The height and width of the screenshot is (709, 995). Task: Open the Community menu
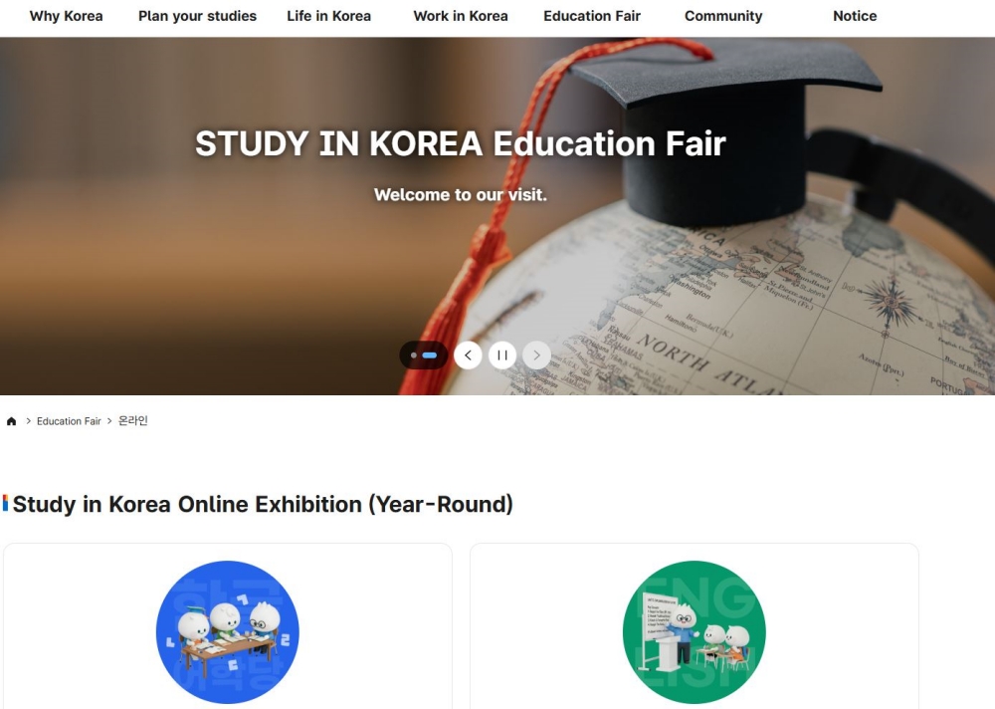click(x=723, y=16)
